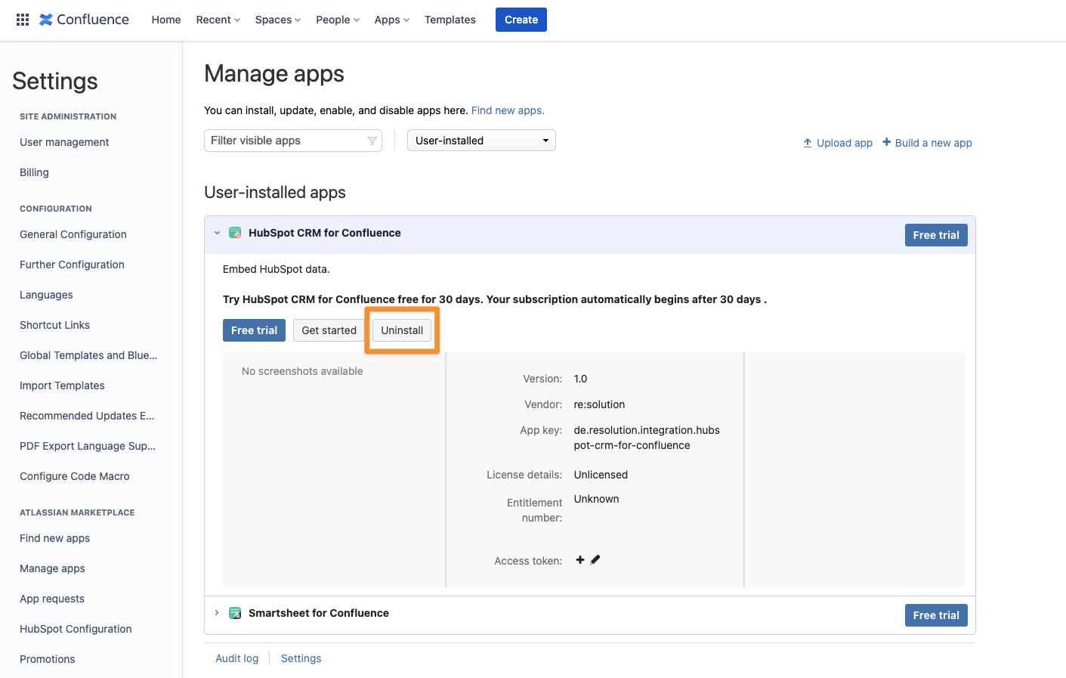Go to Home in top navigation

point(166,20)
